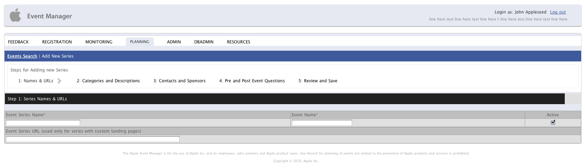
Task: Go to step 5 Review and Save
Action: [318, 81]
